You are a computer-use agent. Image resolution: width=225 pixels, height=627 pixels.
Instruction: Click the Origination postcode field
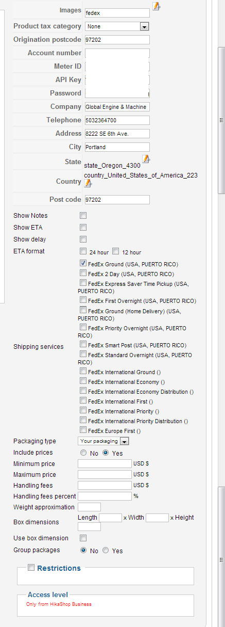[117, 40]
